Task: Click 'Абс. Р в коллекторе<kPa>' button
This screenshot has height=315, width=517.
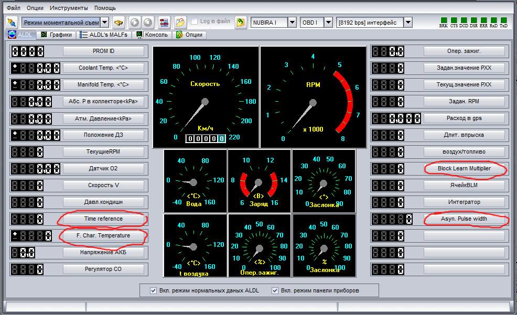Action: click(103, 102)
